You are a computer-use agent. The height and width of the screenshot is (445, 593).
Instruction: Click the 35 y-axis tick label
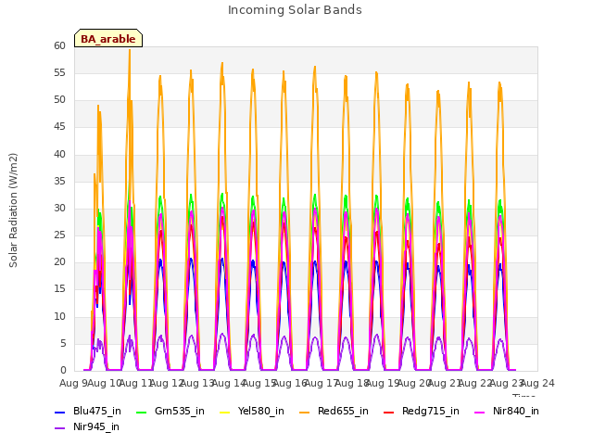click(59, 182)
